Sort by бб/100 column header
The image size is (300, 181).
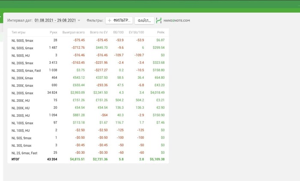coord(118,32)
